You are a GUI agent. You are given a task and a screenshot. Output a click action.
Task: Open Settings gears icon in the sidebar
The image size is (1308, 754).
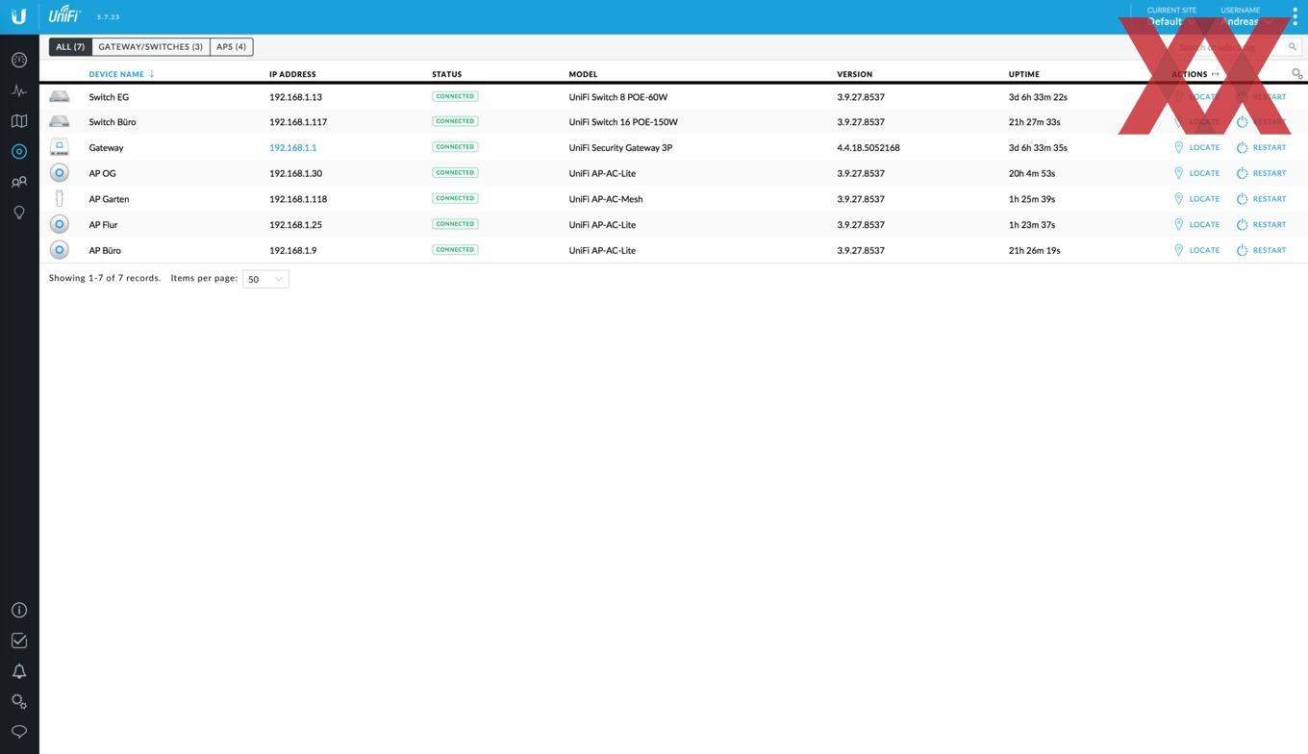click(x=19, y=701)
